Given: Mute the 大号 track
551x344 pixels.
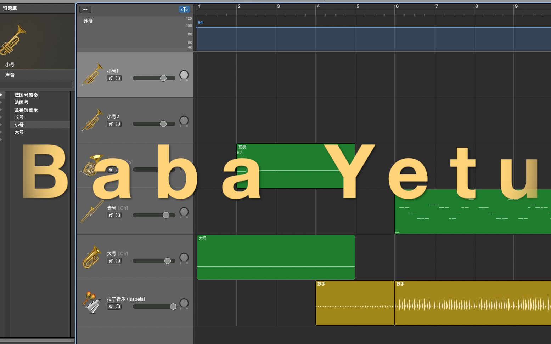Looking at the screenshot, I should tap(111, 261).
